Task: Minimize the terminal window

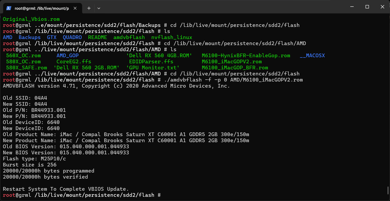Action: pyautogui.click(x=353, y=7)
